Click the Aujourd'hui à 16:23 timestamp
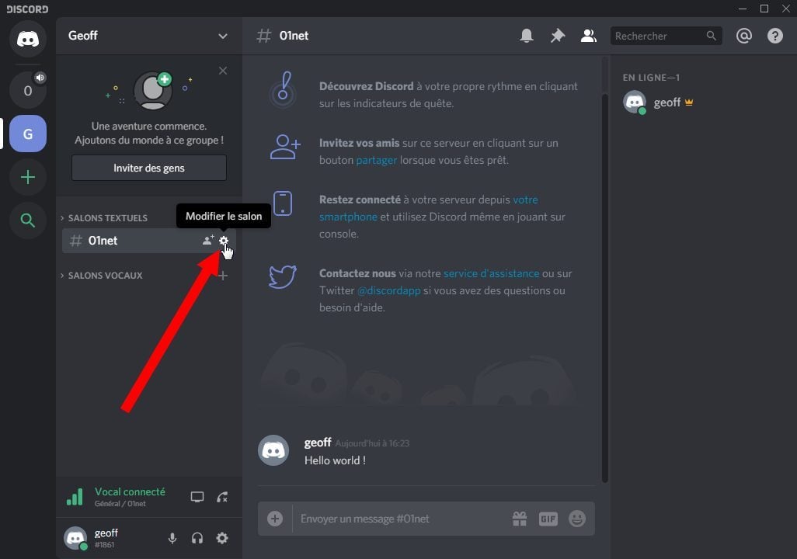Image resolution: width=797 pixels, height=559 pixels. tap(372, 443)
